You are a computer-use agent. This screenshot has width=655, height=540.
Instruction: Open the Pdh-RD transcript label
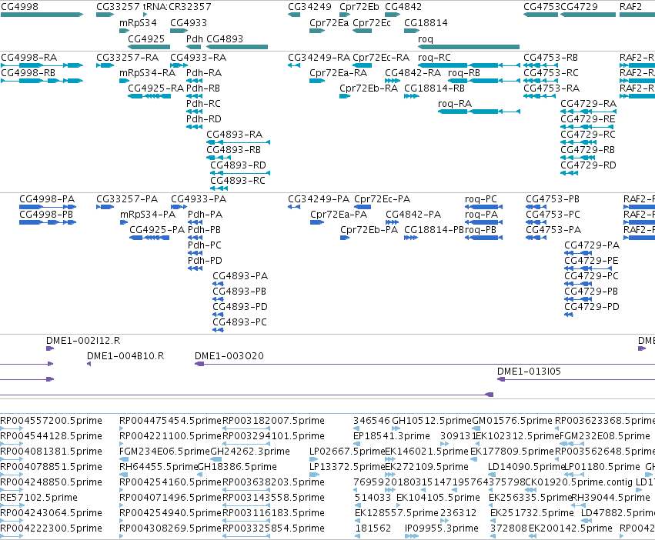pyautogui.click(x=203, y=119)
